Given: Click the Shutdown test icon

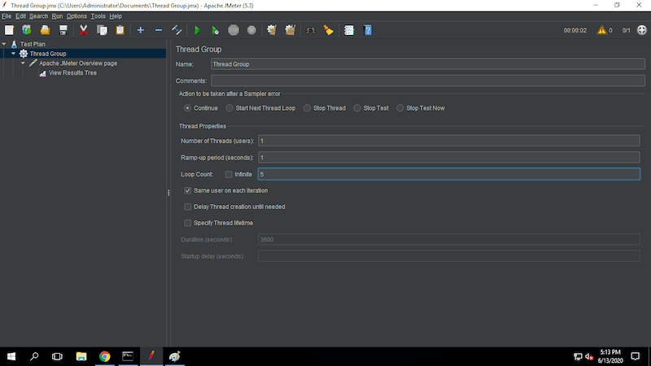Looking at the screenshot, I should coord(251,30).
